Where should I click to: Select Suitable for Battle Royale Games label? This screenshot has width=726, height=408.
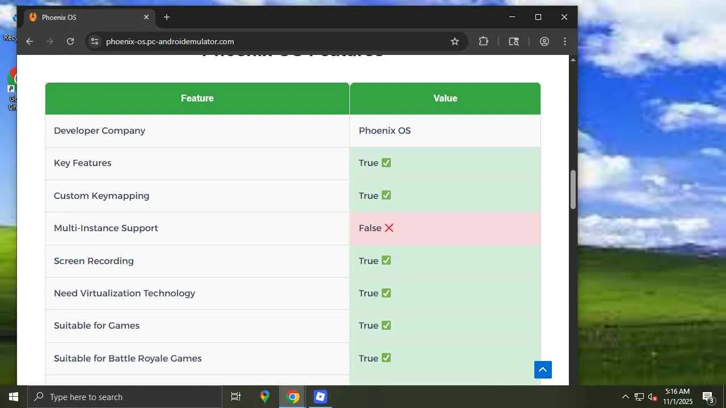(x=128, y=359)
